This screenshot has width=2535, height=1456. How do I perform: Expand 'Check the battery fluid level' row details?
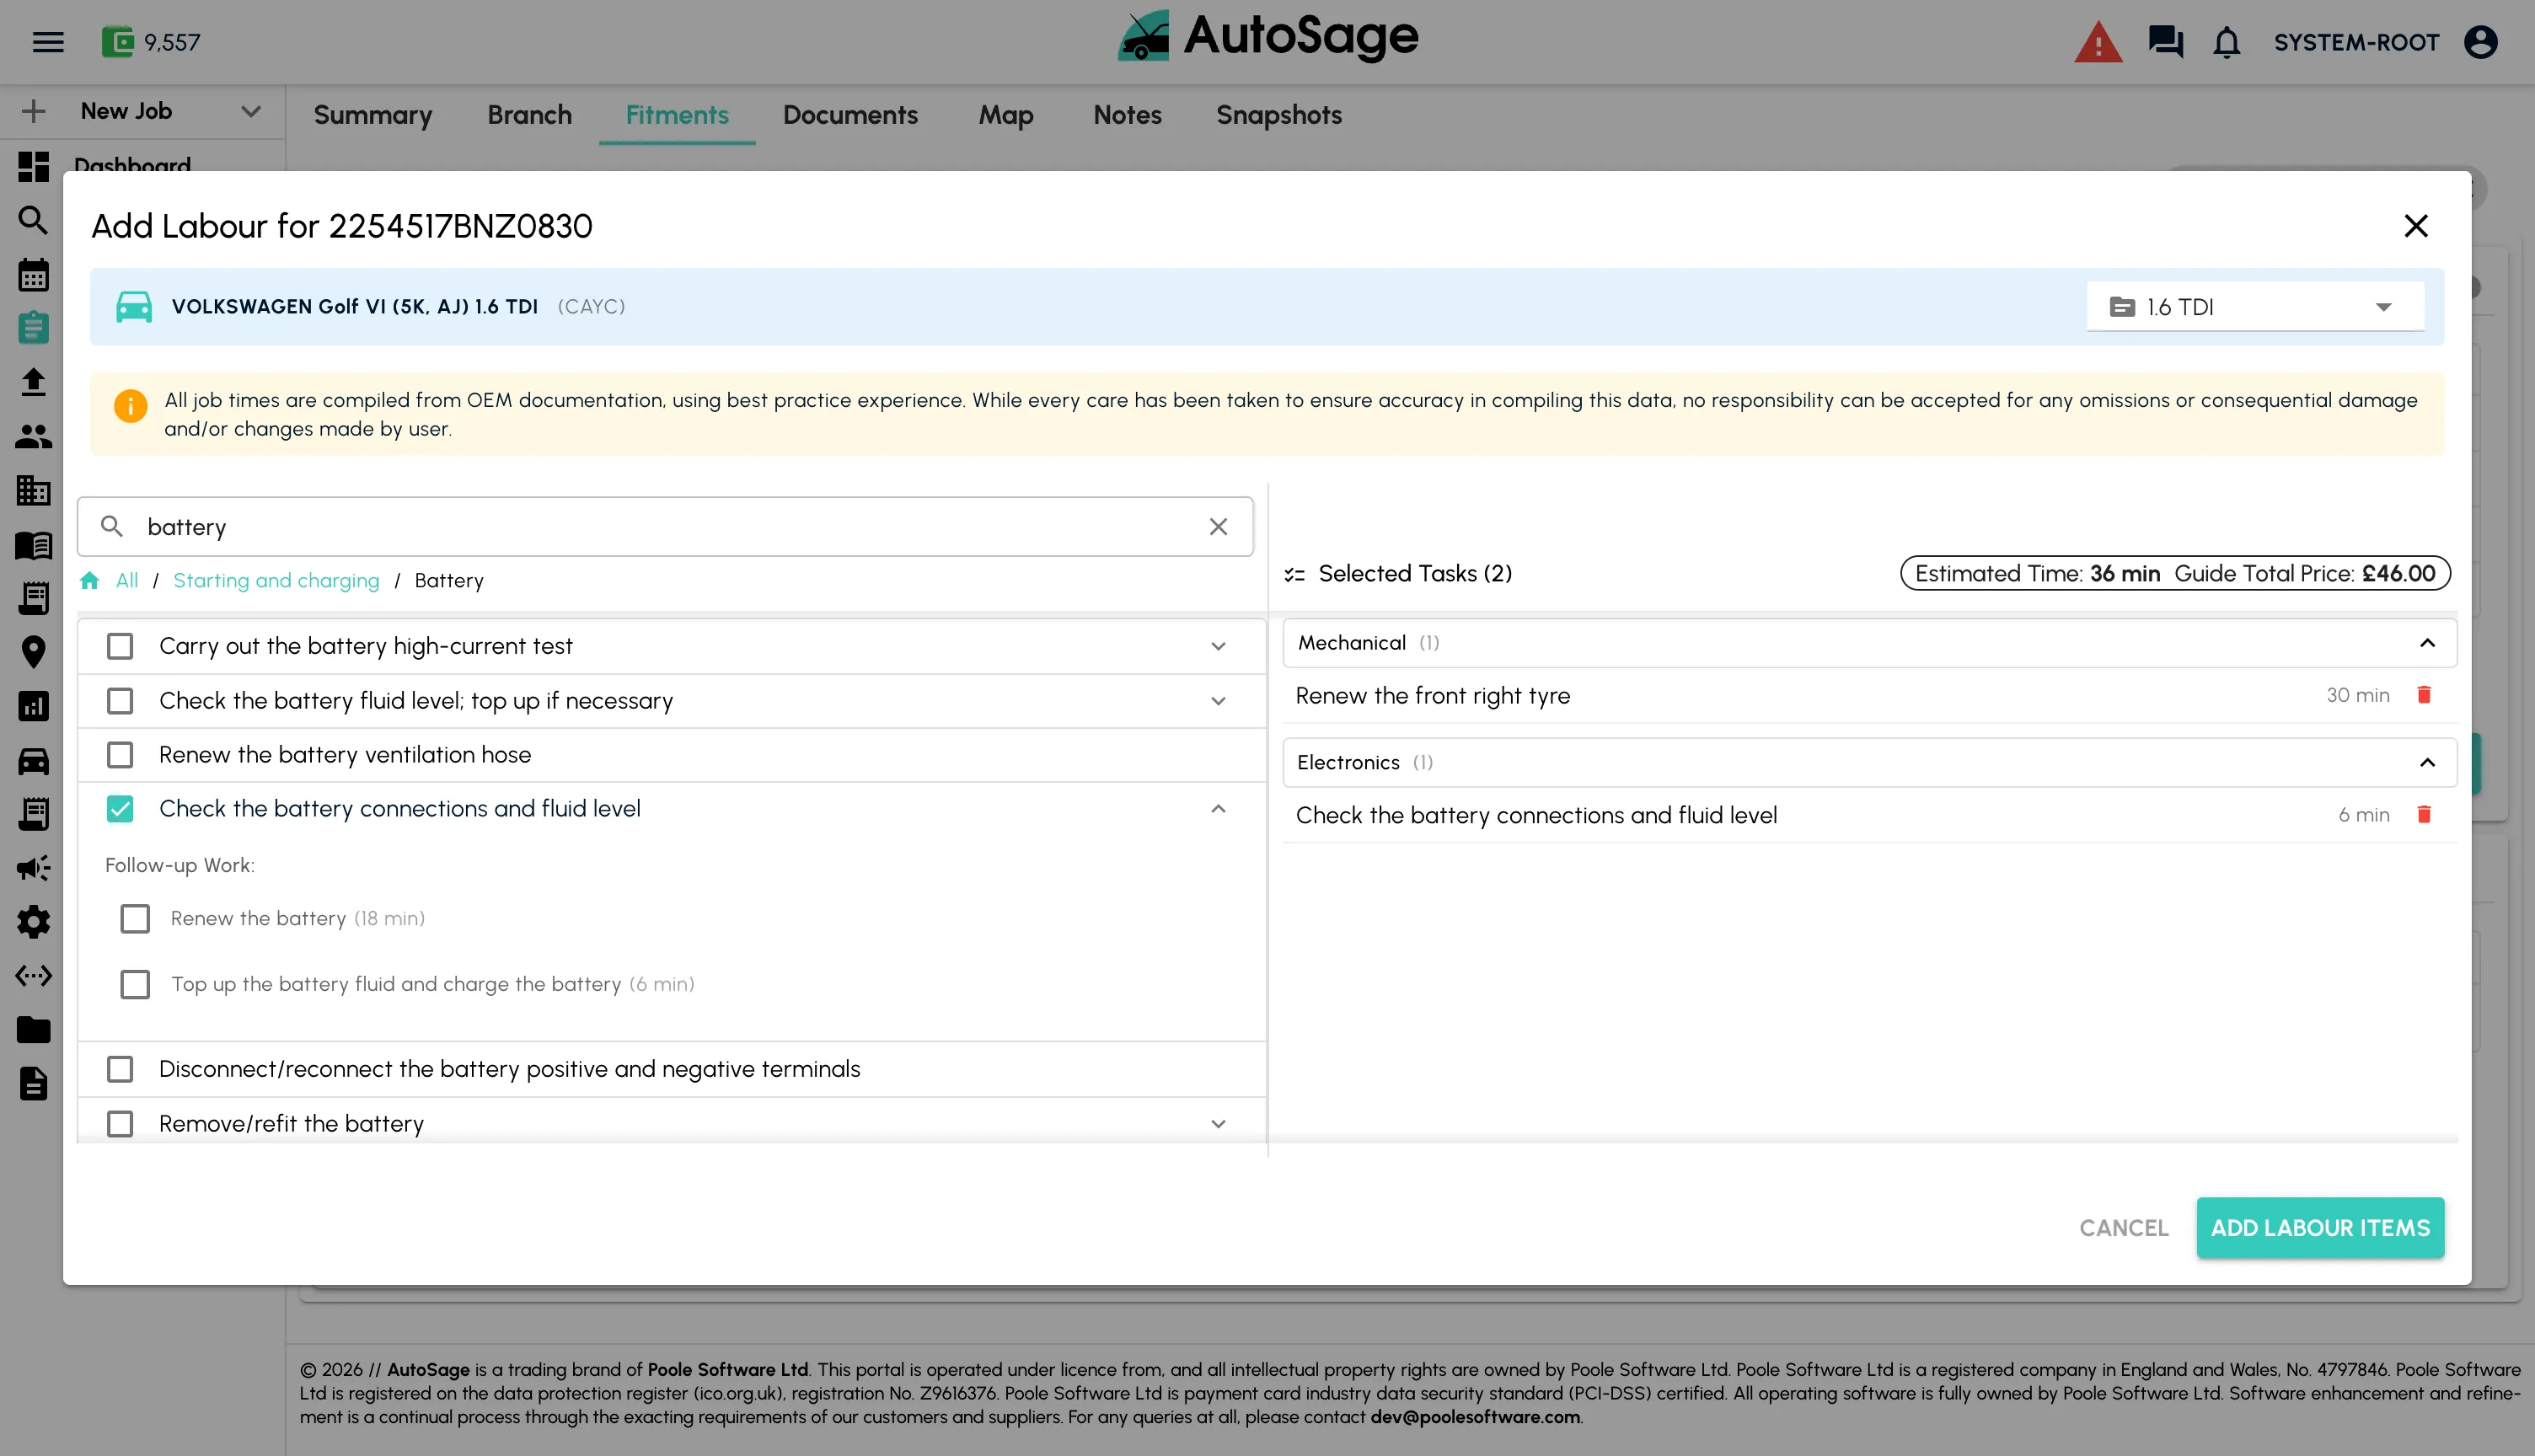pos(1218,701)
